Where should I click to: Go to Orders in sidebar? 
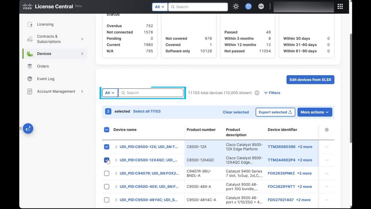click(43, 66)
